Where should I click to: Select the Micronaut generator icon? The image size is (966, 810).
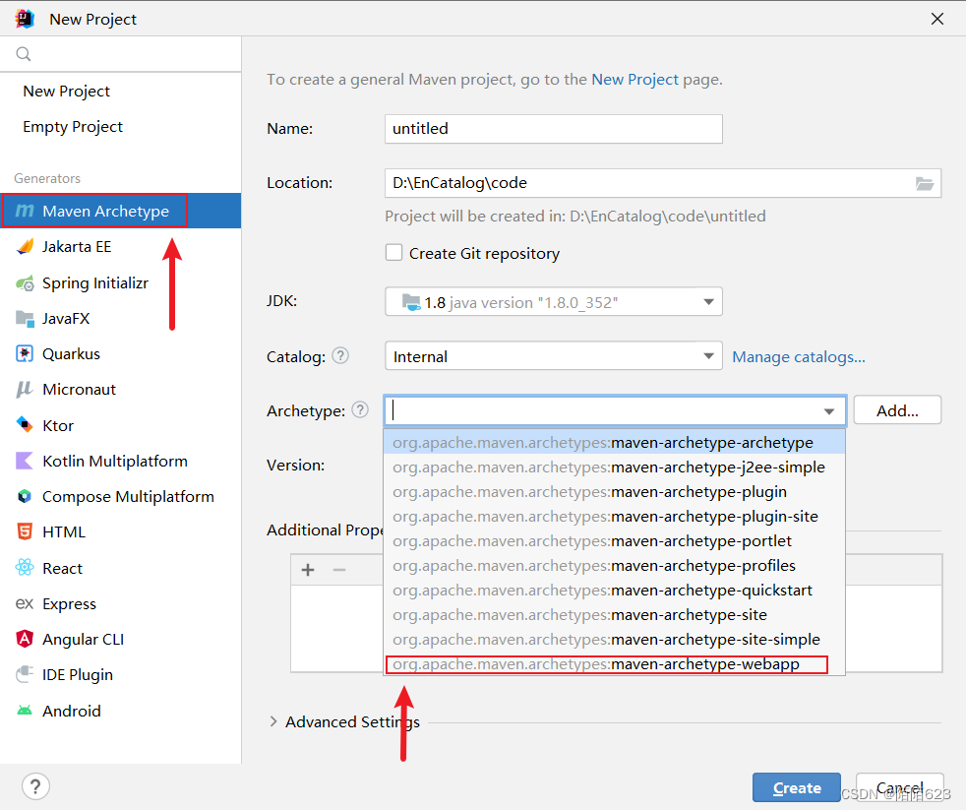(25, 389)
